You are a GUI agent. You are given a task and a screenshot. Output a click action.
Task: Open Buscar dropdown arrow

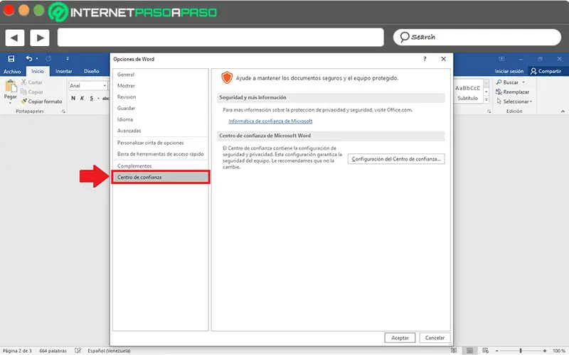tap(523, 82)
